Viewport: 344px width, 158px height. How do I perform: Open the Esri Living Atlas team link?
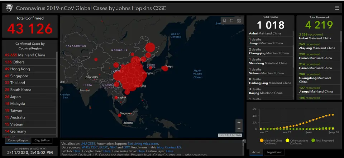tap(143, 144)
